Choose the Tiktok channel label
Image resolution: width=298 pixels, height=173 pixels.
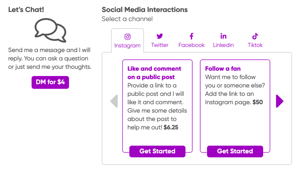pyautogui.click(x=255, y=45)
